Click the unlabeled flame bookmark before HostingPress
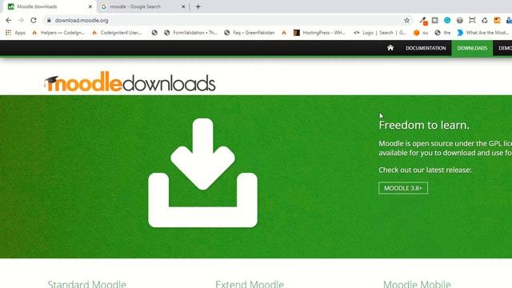This screenshot has height=288, width=512. [284, 33]
